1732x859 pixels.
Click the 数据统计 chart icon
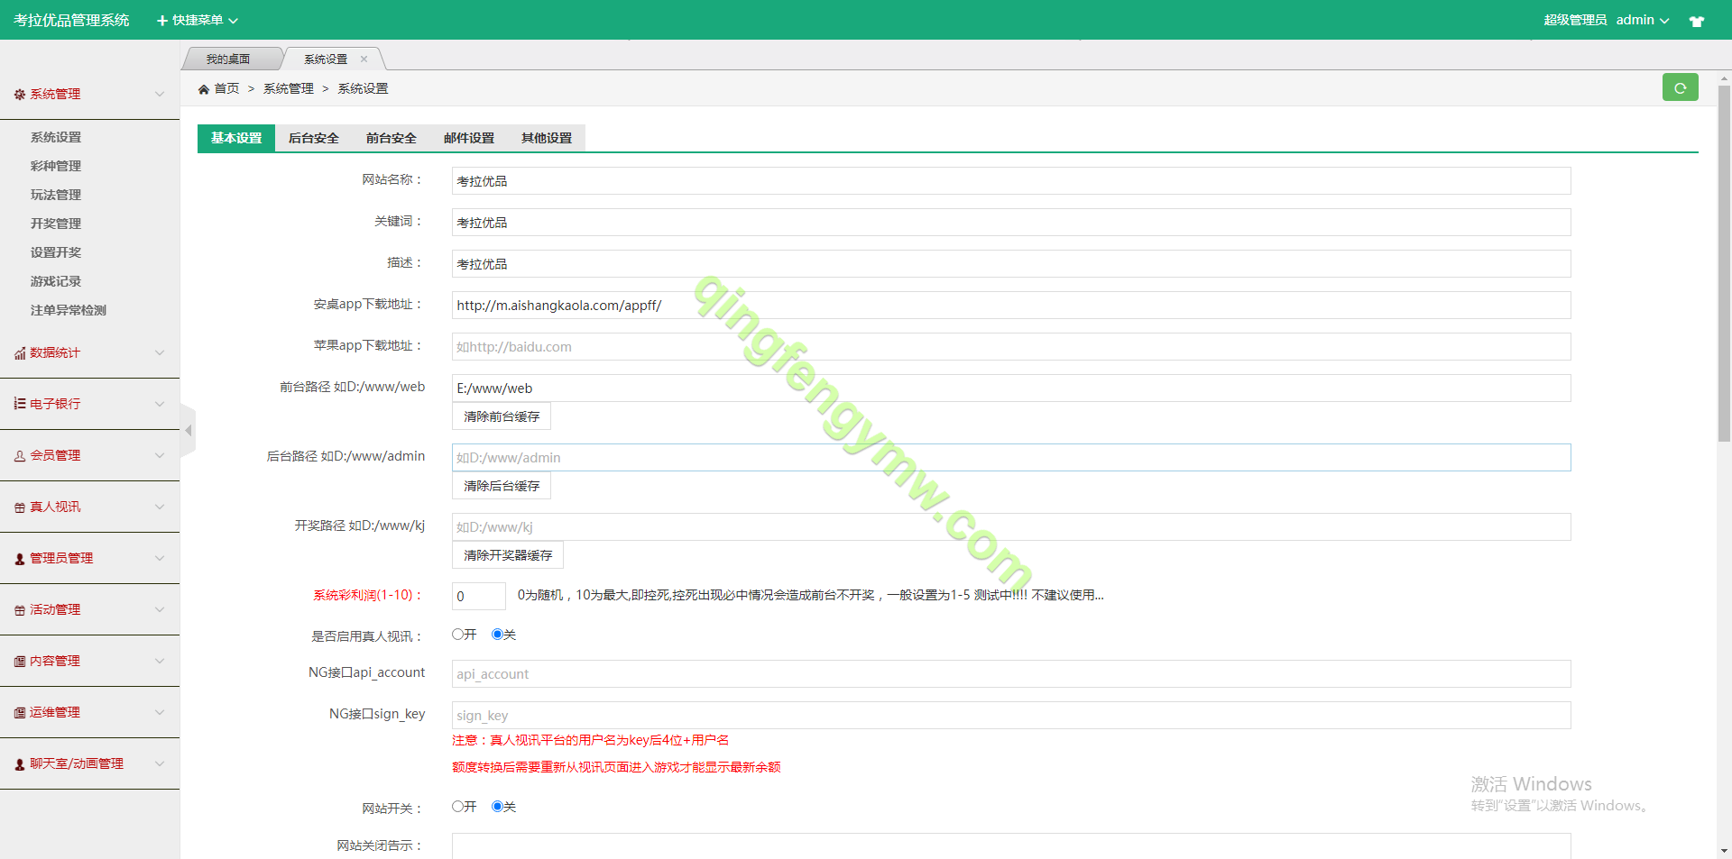pos(20,353)
